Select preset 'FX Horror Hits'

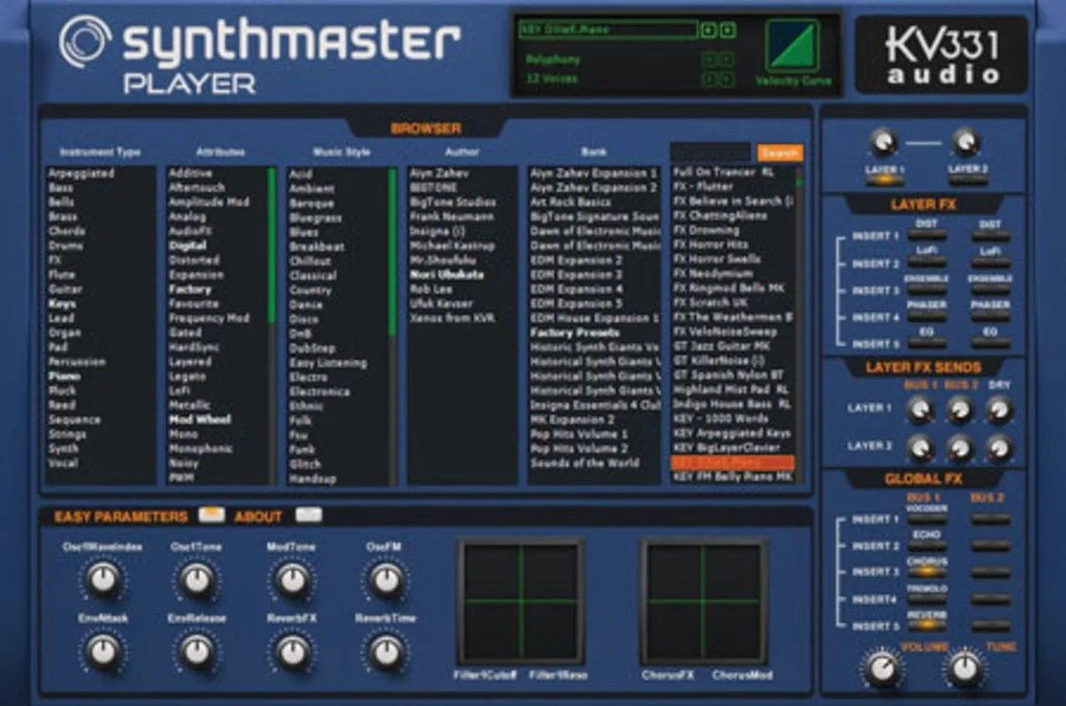pyautogui.click(x=711, y=244)
